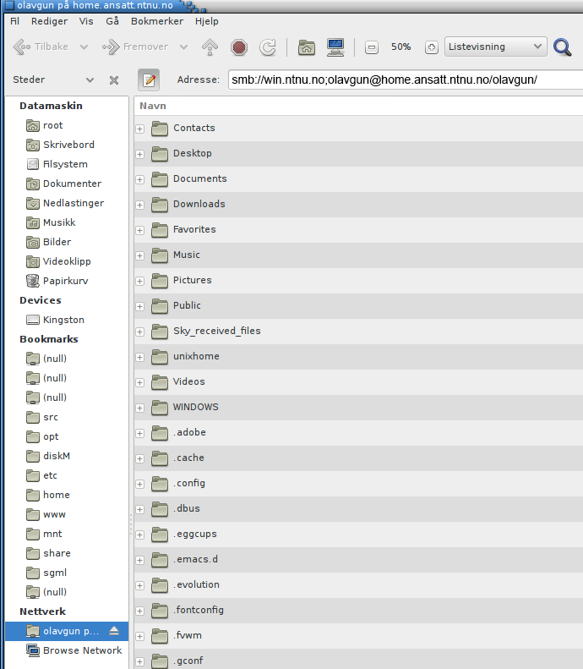
Task: Expand the WINDOWS folder
Action: click(x=139, y=408)
